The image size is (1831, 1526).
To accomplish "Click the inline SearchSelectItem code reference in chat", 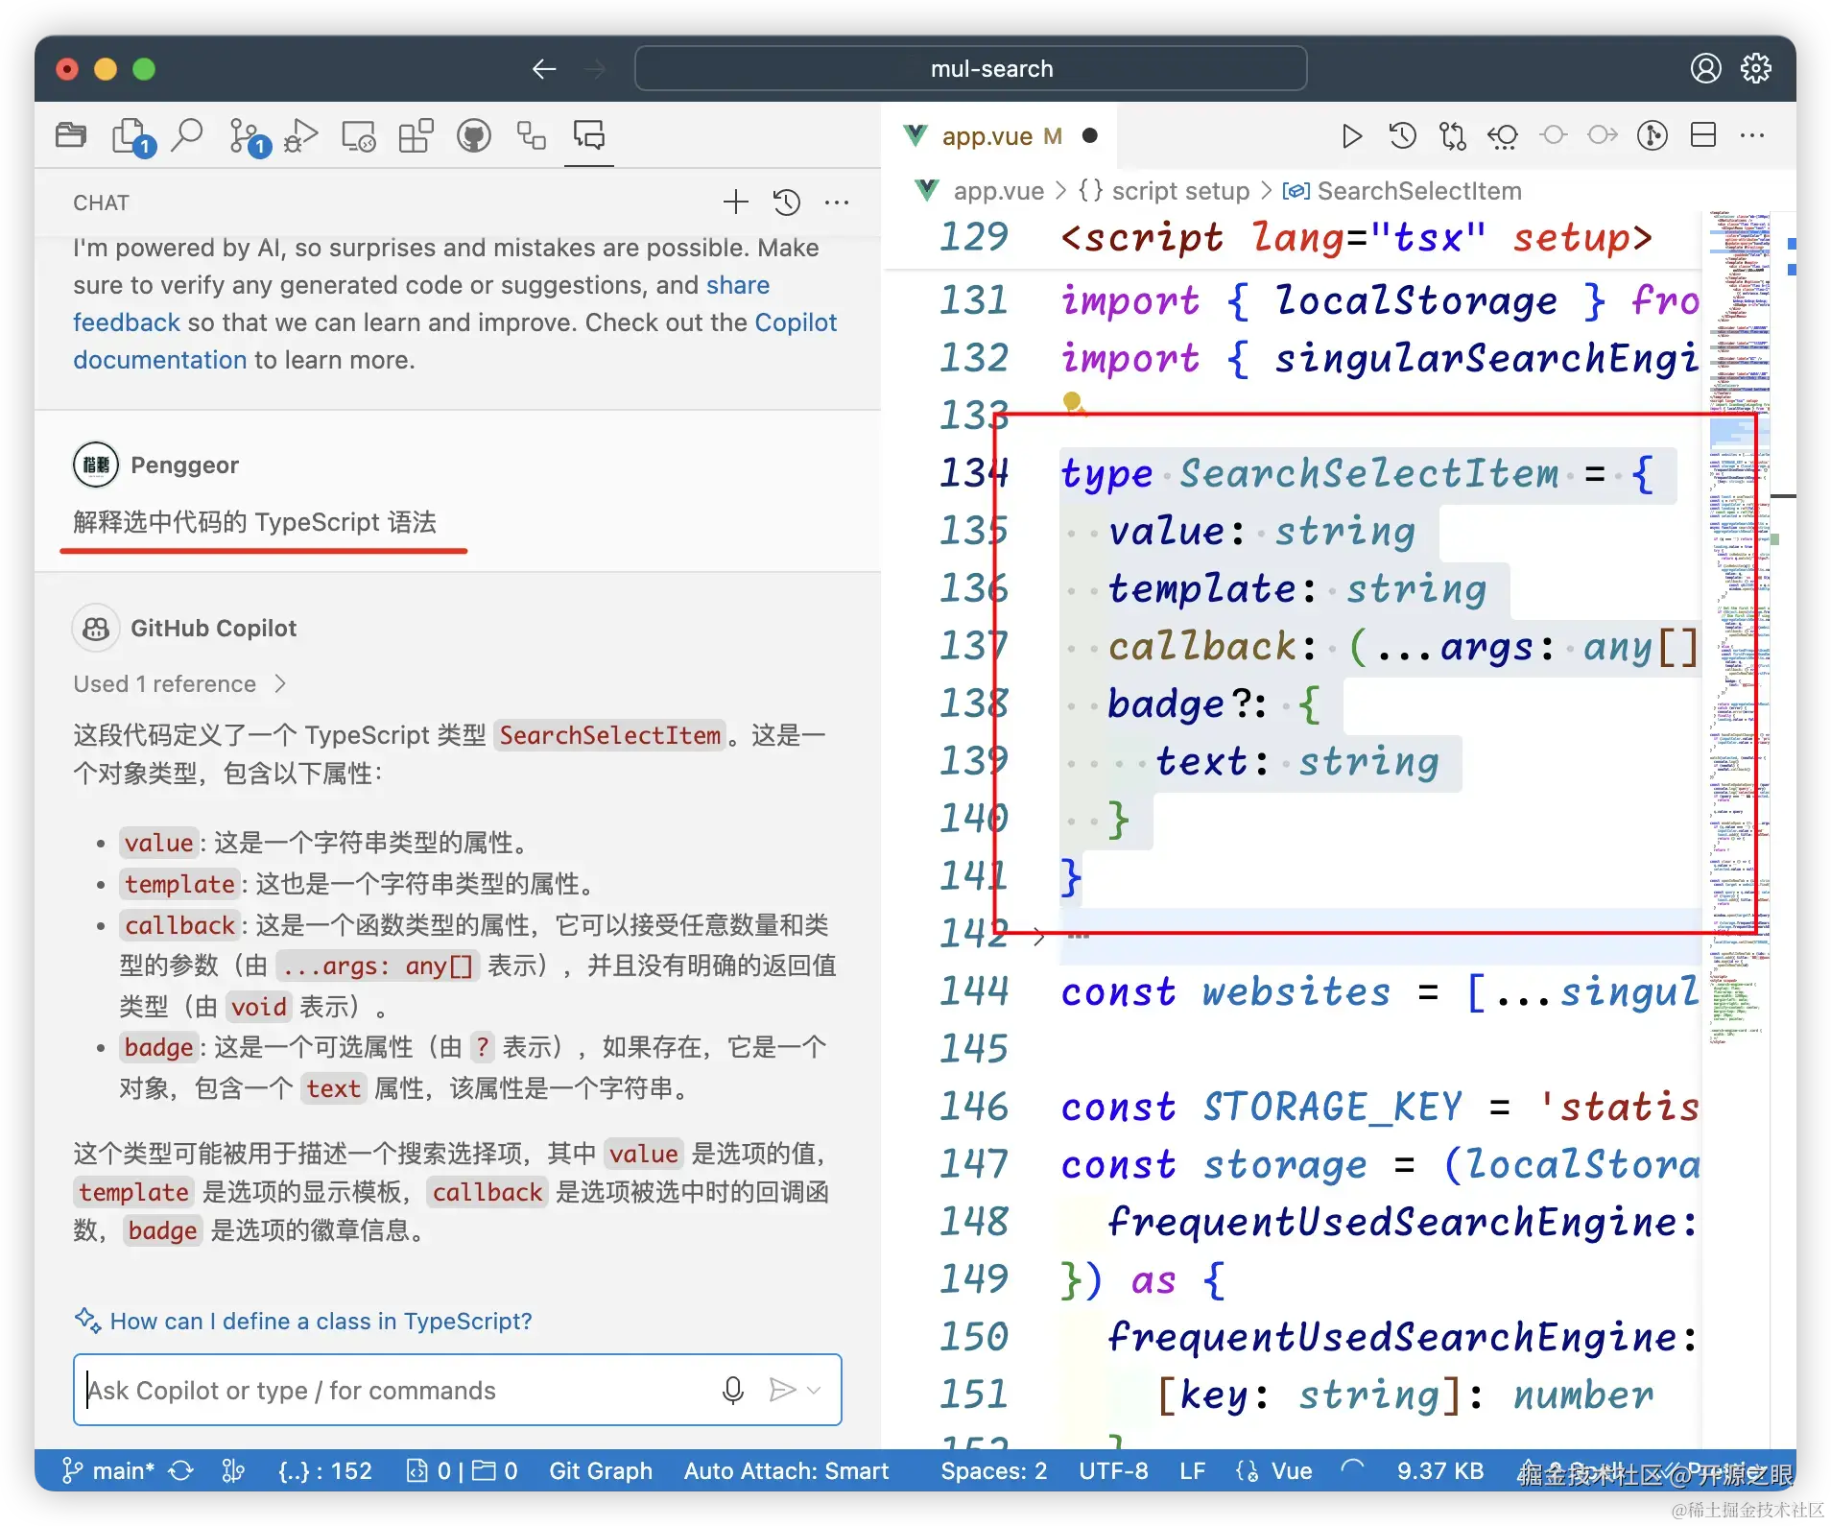I will tap(609, 735).
